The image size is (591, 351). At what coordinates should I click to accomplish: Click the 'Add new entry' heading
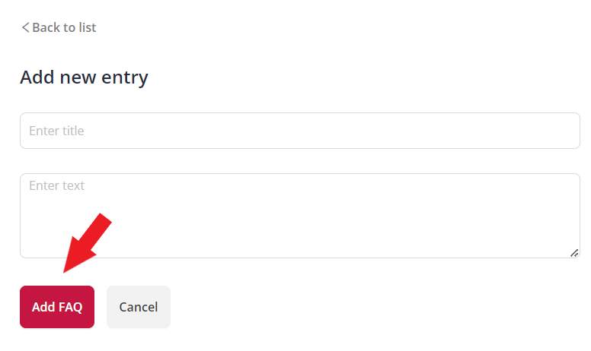point(84,77)
